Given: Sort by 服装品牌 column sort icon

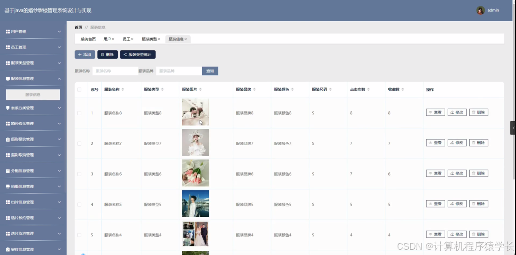Looking at the screenshot, I should (255, 89).
